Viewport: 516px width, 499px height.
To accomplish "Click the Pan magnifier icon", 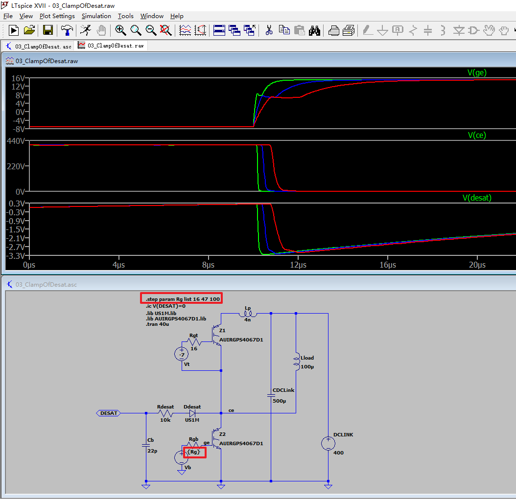I will 136,30.
